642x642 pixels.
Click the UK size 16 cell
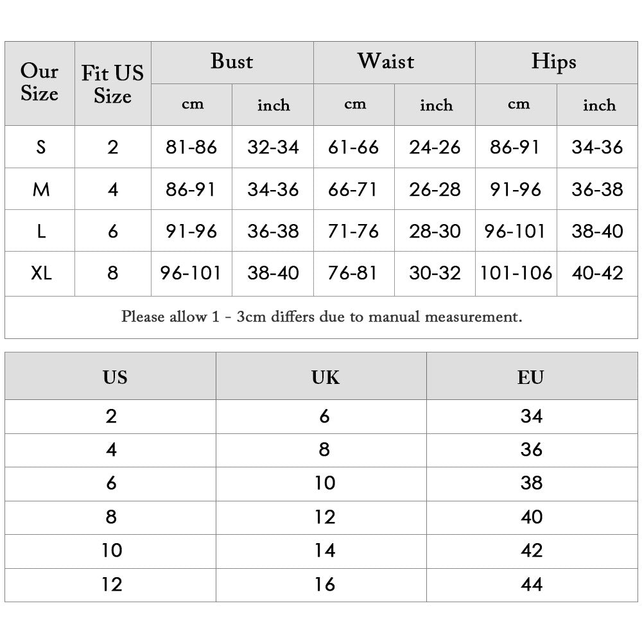(x=325, y=584)
